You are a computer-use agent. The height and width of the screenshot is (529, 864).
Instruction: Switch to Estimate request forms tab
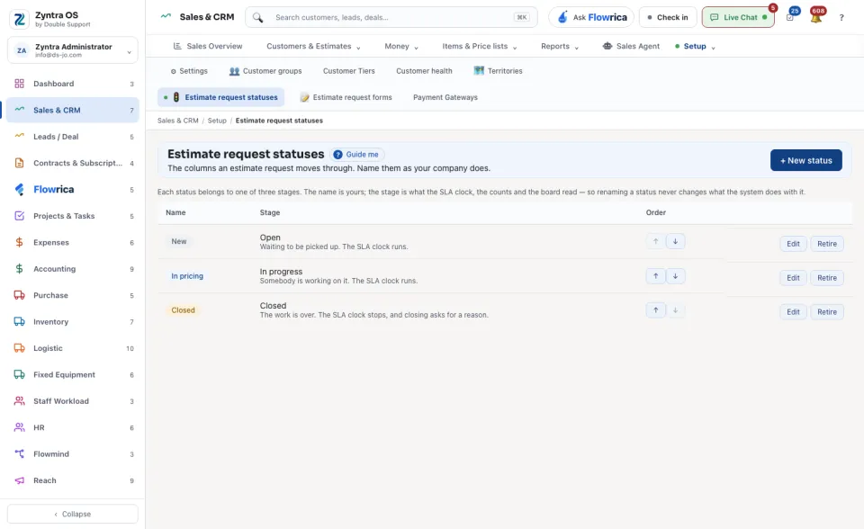[x=346, y=97]
